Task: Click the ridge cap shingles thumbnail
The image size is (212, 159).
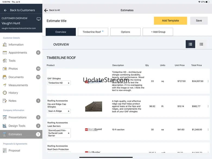Action: point(93,106)
